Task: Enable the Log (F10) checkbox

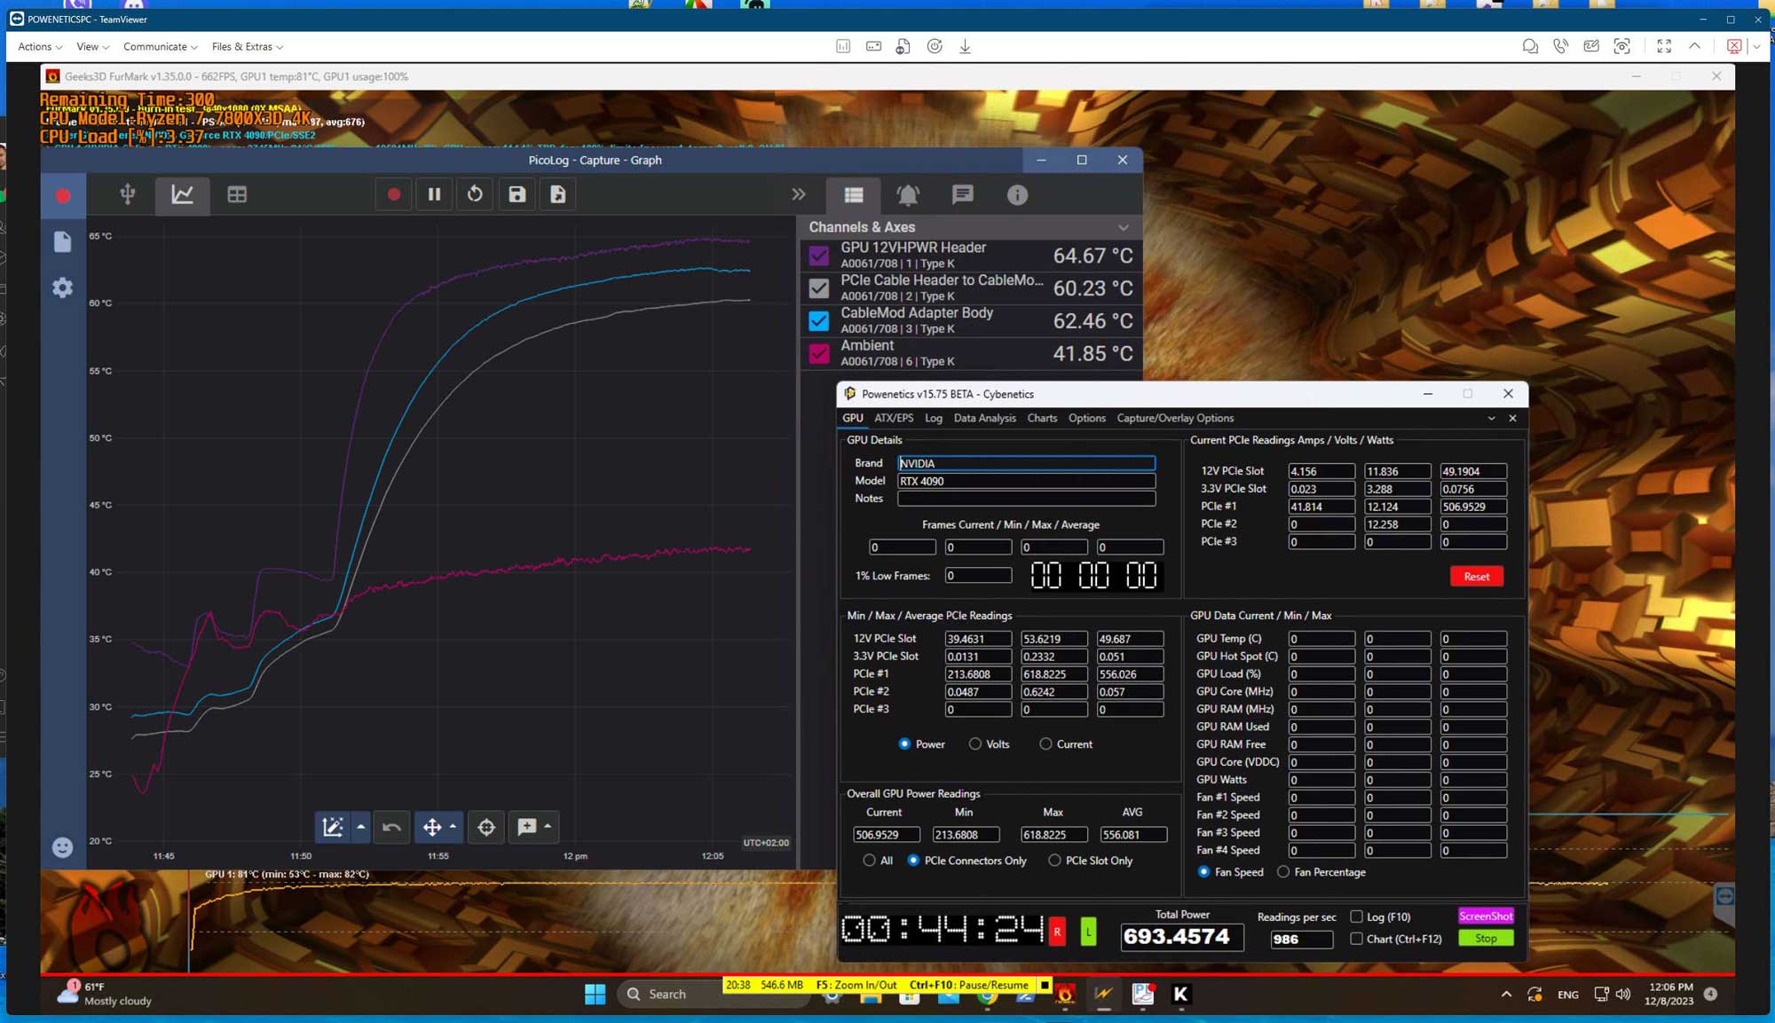Action: click(1356, 917)
